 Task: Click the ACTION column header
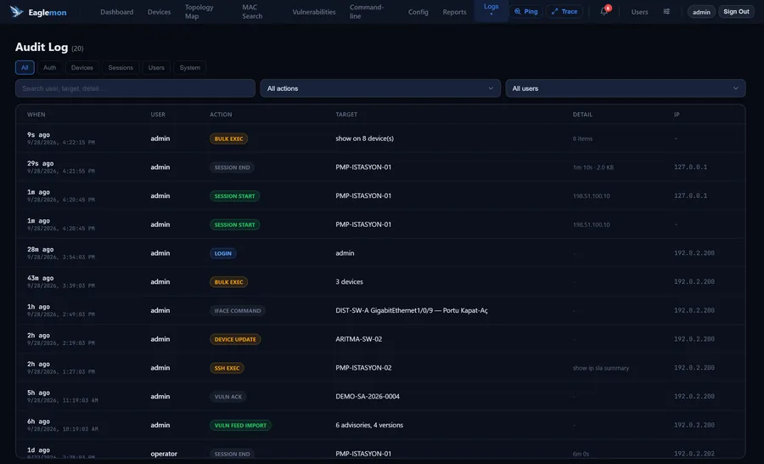click(x=221, y=115)
